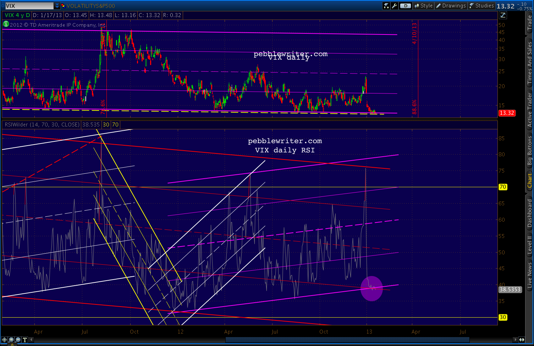Screen dimensions: 534x346
Task: Select the zoom-in magnifier icon
Action: (x=12, y=340)
